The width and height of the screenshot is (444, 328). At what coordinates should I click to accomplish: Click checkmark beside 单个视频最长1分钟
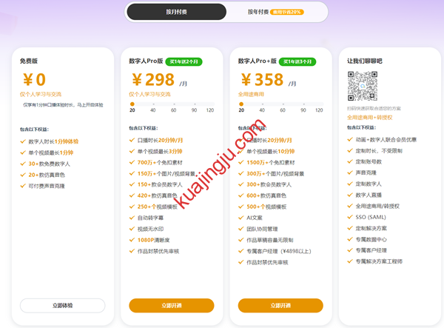click(x=23, y=153)
